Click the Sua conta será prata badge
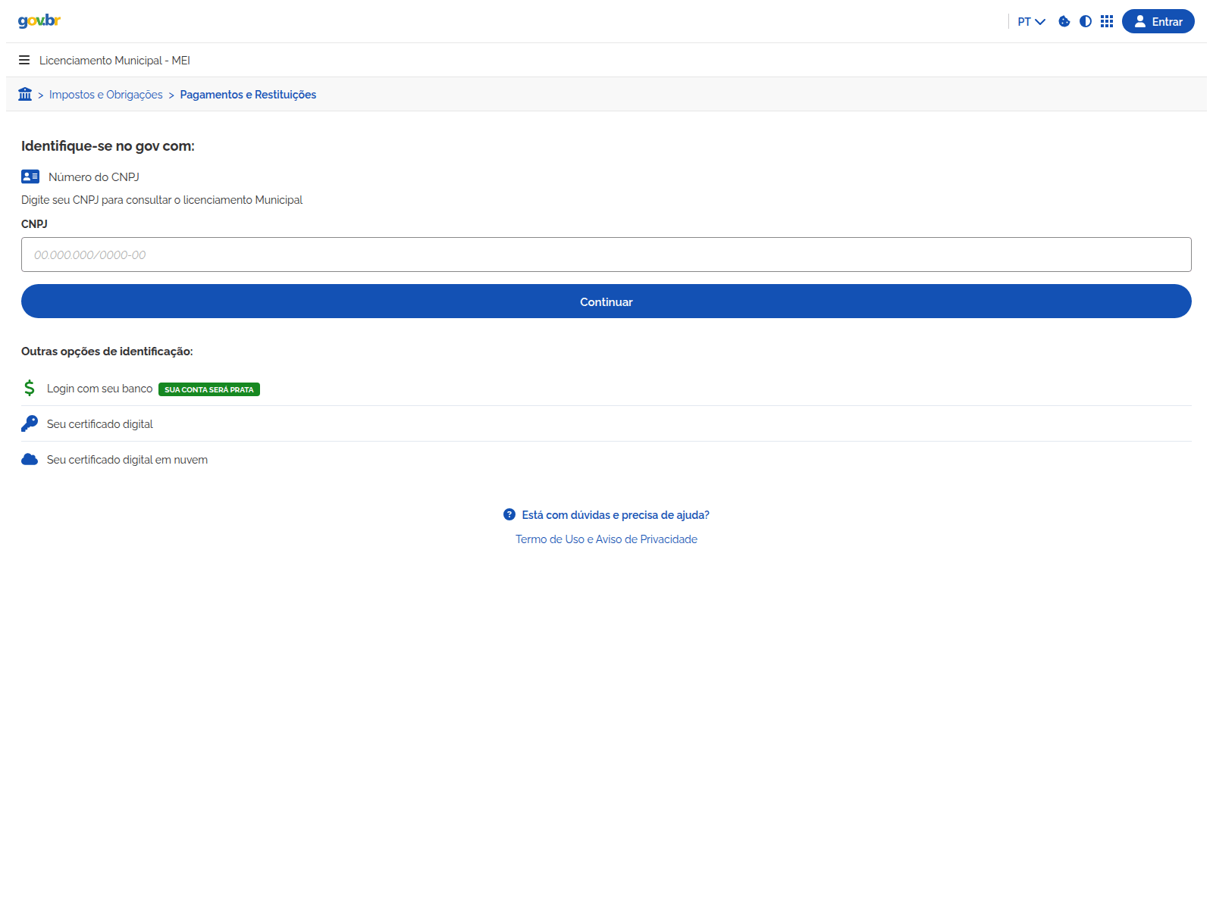Viewport: 1213px width, 909px height. [x=209, y=389]
